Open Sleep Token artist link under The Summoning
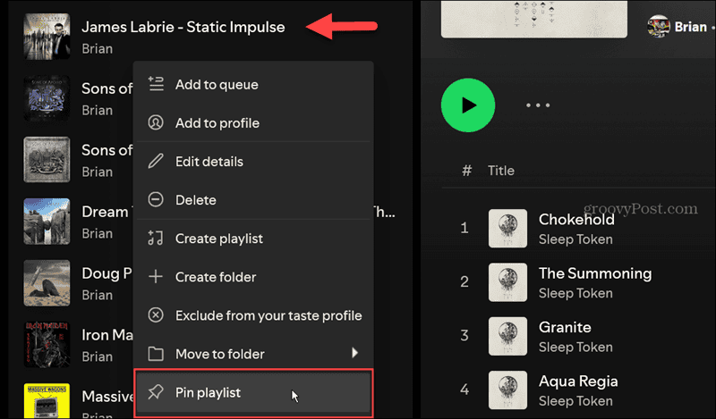This screenshot has height=419, width=716. [575, 293]
